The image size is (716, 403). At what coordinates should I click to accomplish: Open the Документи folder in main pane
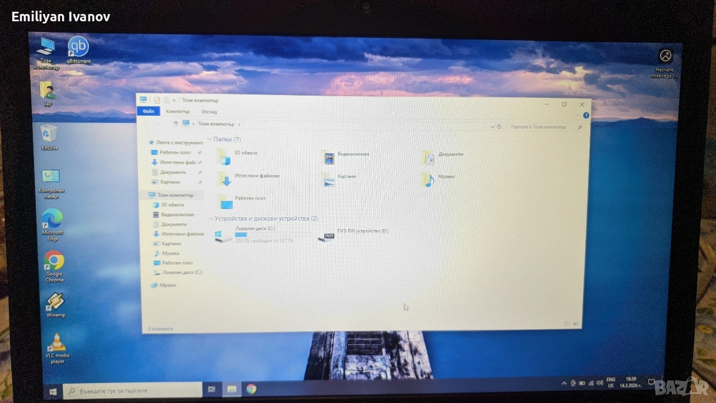click(x=442, y=156)
